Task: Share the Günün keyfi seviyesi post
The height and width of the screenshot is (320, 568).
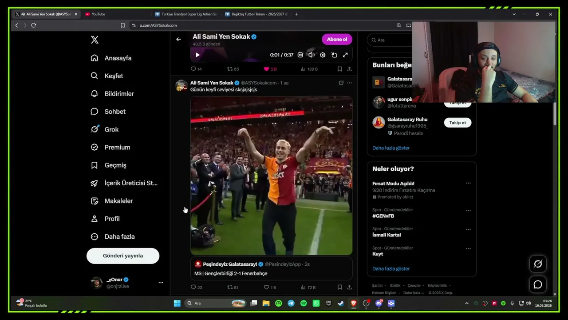Action: [349, 287]
